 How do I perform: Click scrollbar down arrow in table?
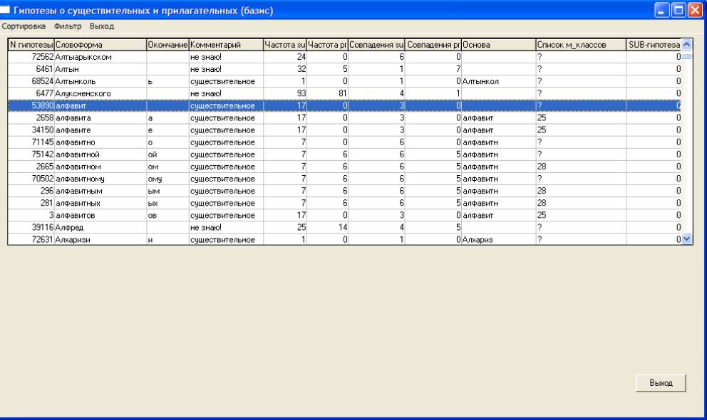click(687, 239)
